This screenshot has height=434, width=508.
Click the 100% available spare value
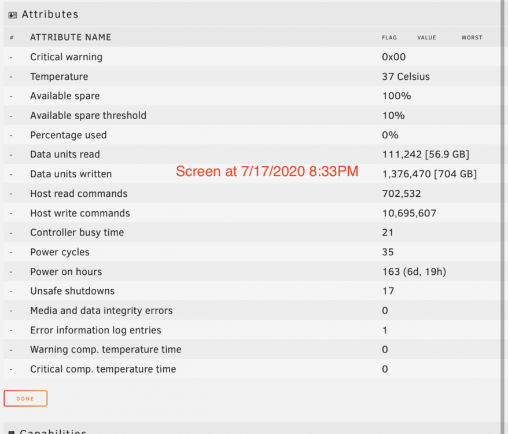point(396,96)
